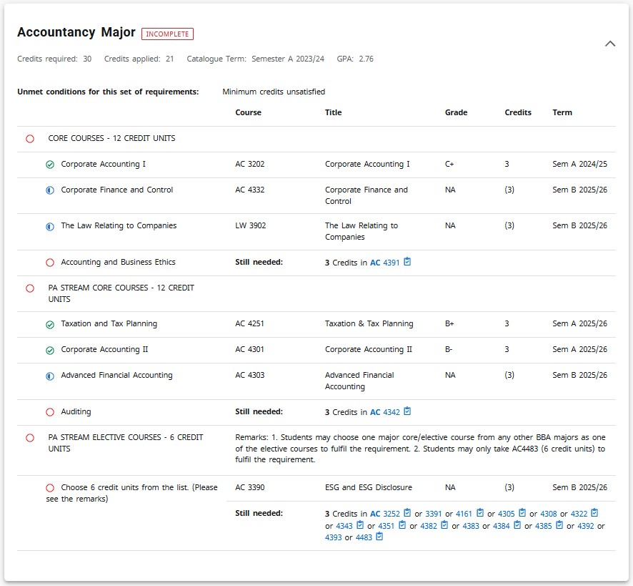Image resolution: width=633 pixels, height=586 pixels.
Task: Open the 4382 course link
Action: coord(429,526)
